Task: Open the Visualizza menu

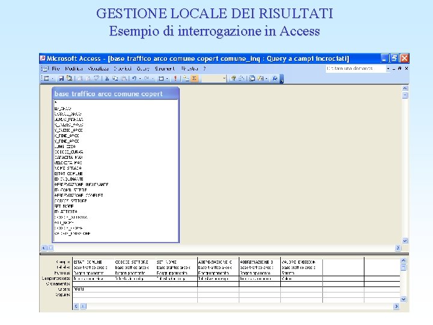Action: 98,69
